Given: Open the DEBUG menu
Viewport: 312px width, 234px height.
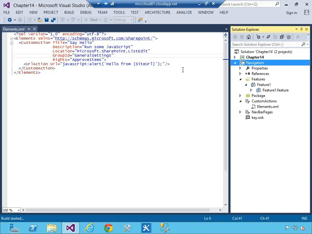Looking at the screenshot, I should [x=86, y=12].
